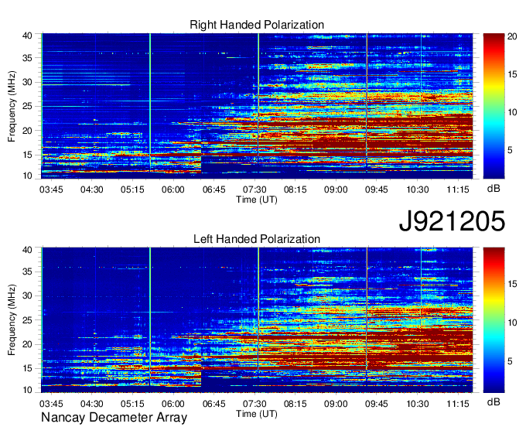Screen dimensions: 526x427
Task: Click the Right Handed plot color scale bar
Action: point(494,106)
